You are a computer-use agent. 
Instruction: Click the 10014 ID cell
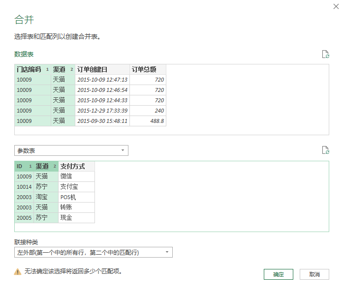click(x=24, y=187)
